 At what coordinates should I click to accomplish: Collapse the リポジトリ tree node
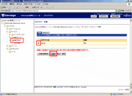[x=10, y=40]
